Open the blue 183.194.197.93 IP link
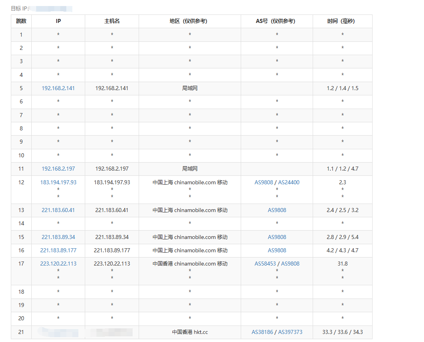 click(58, 182)
